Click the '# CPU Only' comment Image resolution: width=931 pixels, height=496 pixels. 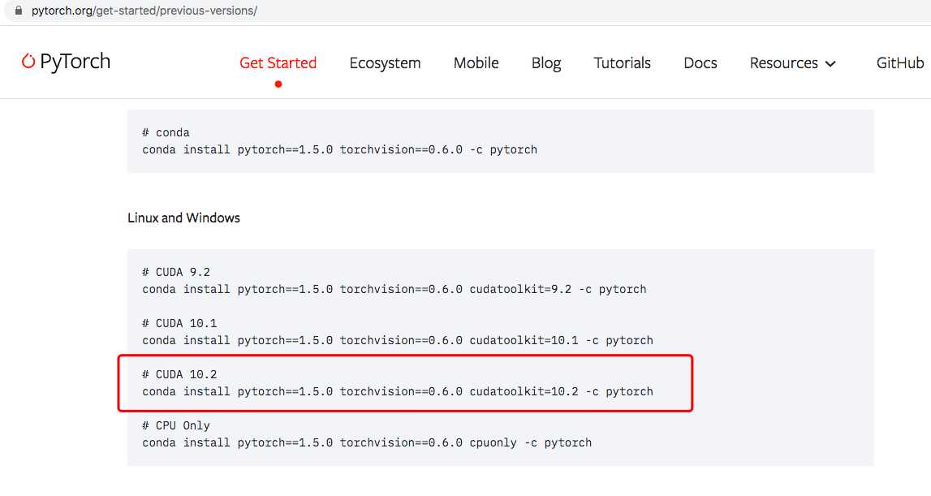pyautogui.click(x=176, y=425)
